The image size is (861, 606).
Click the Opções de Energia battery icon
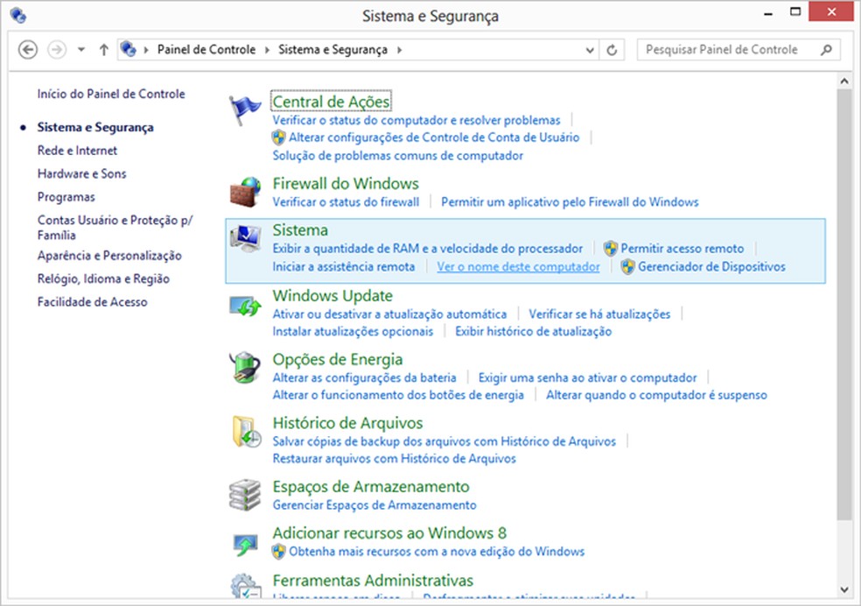tap(245, 367)
